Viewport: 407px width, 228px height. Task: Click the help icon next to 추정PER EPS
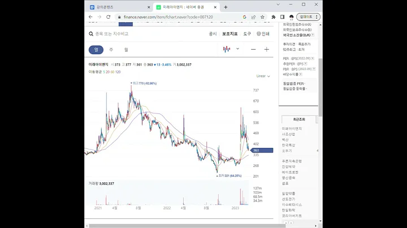(x=305, y=64)
